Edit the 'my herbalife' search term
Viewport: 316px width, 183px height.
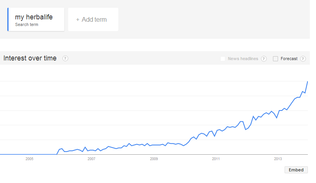tap(34, 17)
